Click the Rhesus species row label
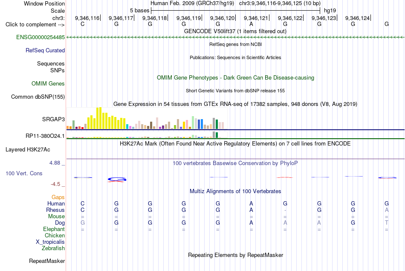The width and height of the screenshot is (405, 271). click(55, 210)
